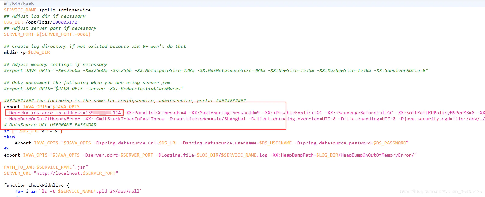Image resolution: width=485 pixels, height=197 pixels.
Task: Click the -Dspring.datasource.url=$DS_URL option
Action: coord(136,143)
